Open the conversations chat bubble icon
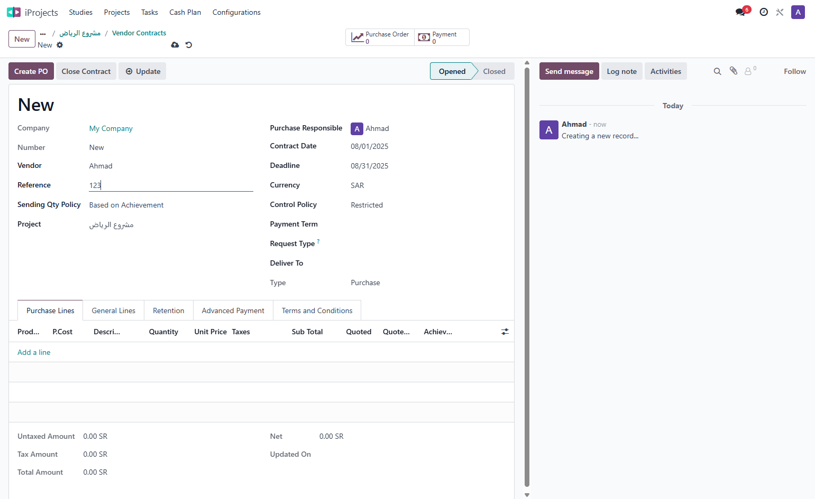 point(740,12)
